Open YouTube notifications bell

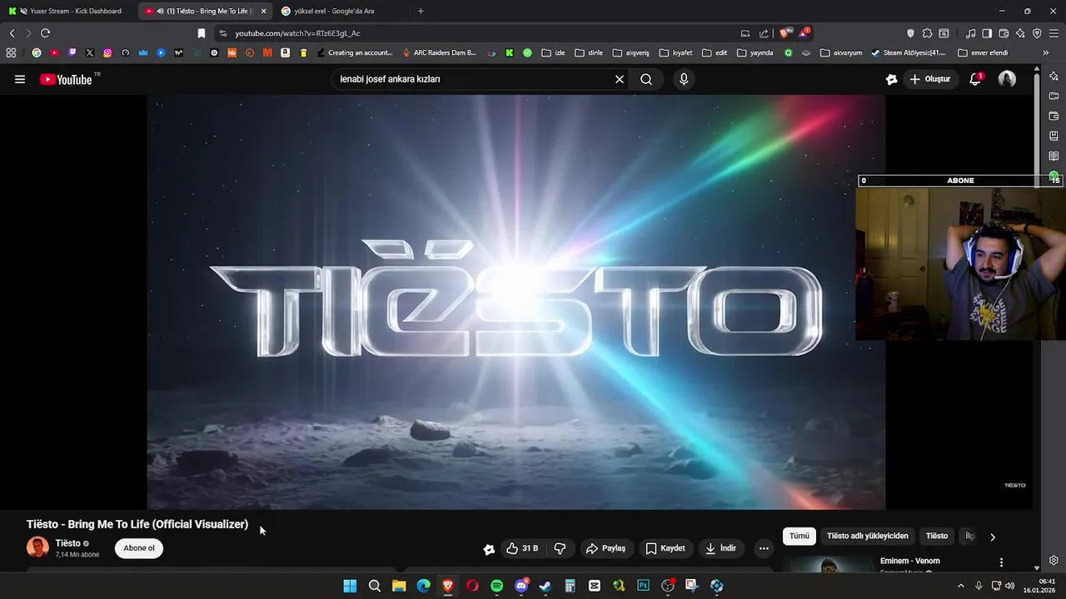tap(975, 79)
